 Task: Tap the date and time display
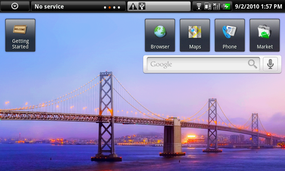(x=259, y=6)
